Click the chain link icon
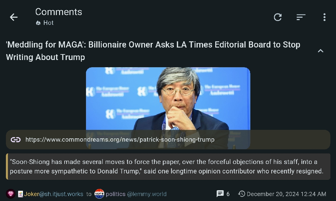This screenshot has height=201, width=336. pos(16,140)
